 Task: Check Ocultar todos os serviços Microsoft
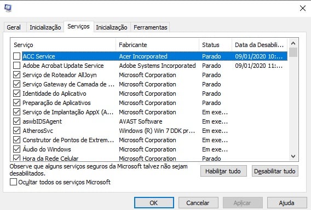click(x=13, y=182)
